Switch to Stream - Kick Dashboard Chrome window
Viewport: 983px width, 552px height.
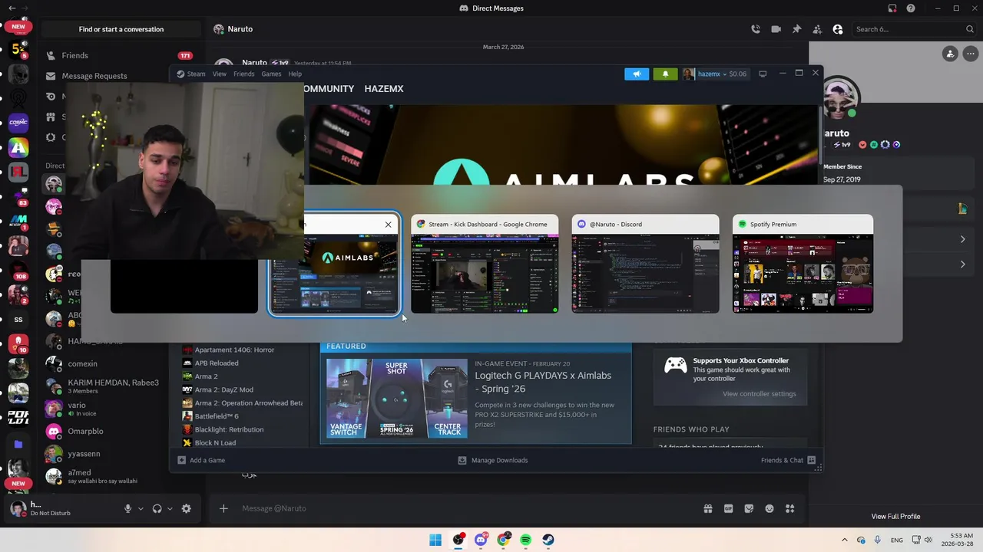485,264
